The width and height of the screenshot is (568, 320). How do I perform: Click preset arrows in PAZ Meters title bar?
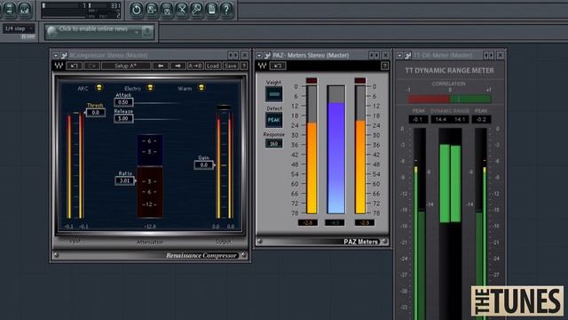(375, 55)
